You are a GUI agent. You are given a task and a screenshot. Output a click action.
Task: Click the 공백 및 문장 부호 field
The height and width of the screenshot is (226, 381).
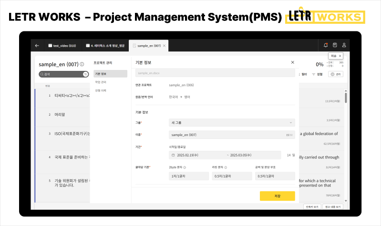[x=275, y=176]
